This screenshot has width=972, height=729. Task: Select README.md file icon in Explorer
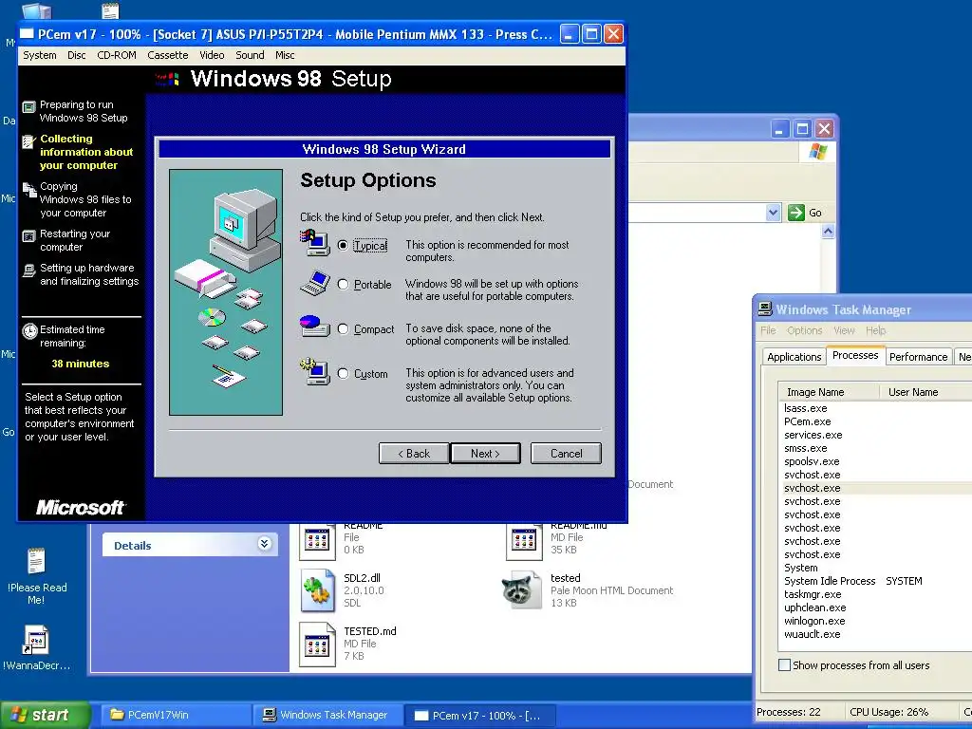(524, 540)
